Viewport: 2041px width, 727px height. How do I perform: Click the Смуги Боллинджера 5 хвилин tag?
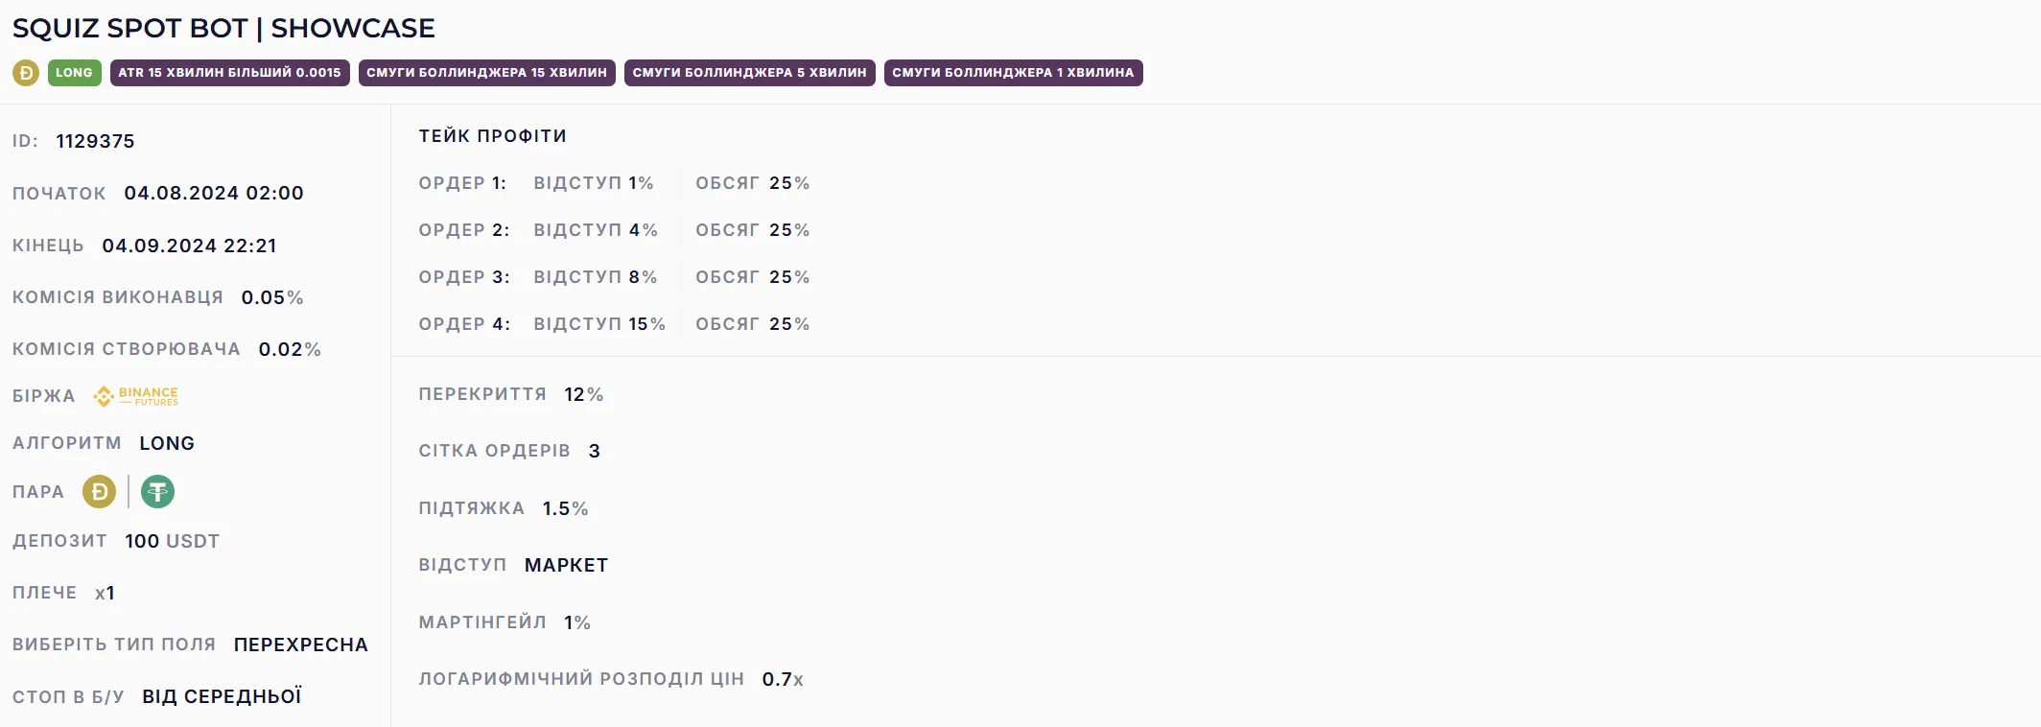pos(749,73)
